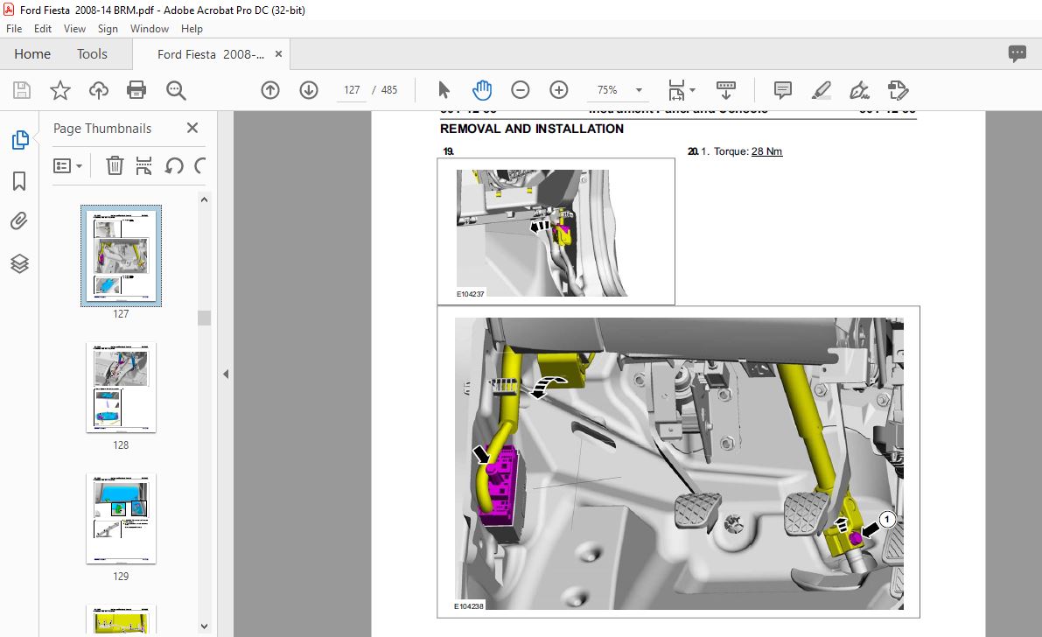
Task: Click the E104238 figure label
Action: (x=468, y=606)
